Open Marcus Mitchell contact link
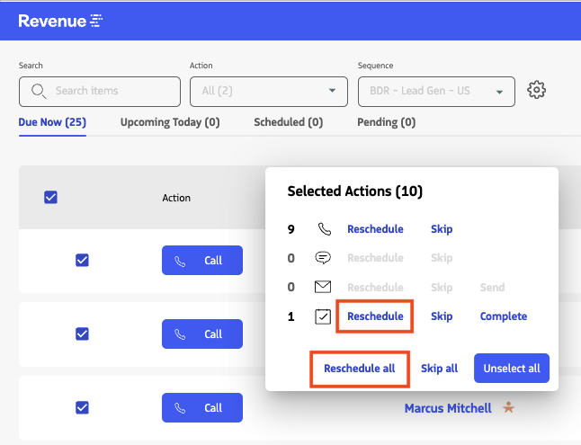The image size is (581, 445). (448, 408)
